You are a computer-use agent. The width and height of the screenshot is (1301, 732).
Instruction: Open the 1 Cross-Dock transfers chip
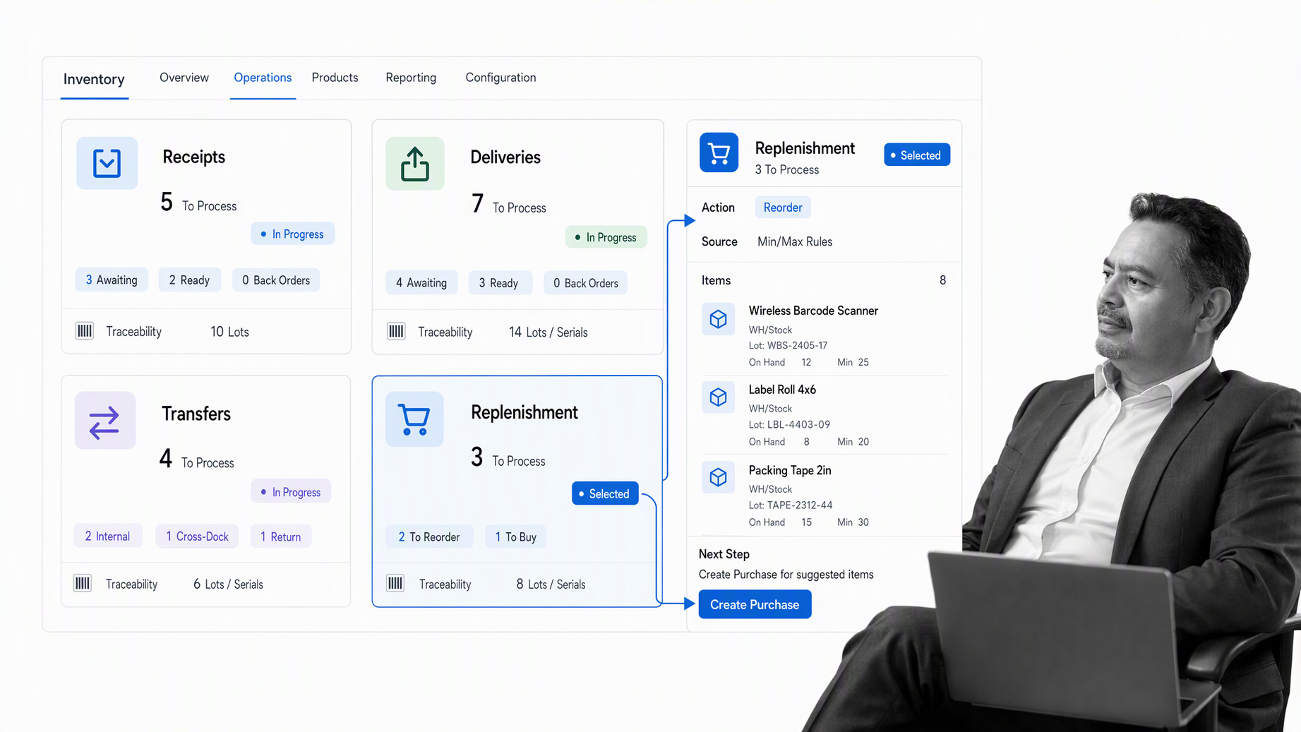click(197, 536)
